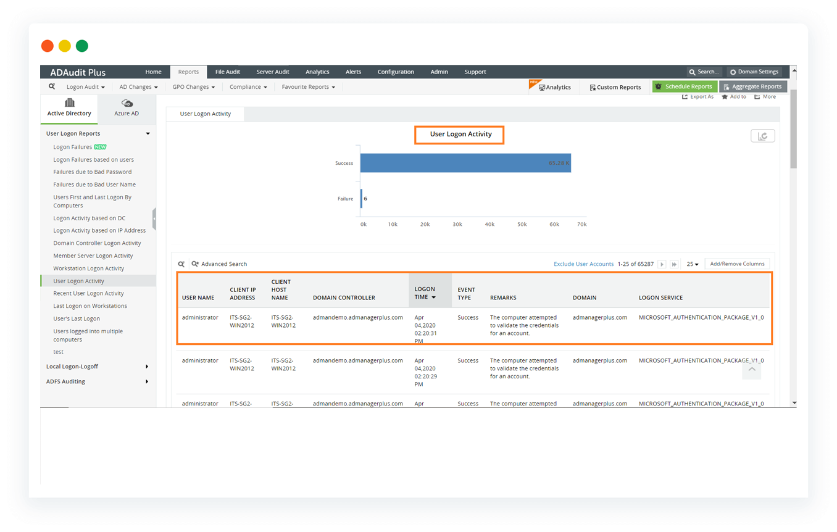The width and height of the screenshot is (837, 532).
Task: Click the magnifier icon beside Logon Audit
Action: (52, 87)
